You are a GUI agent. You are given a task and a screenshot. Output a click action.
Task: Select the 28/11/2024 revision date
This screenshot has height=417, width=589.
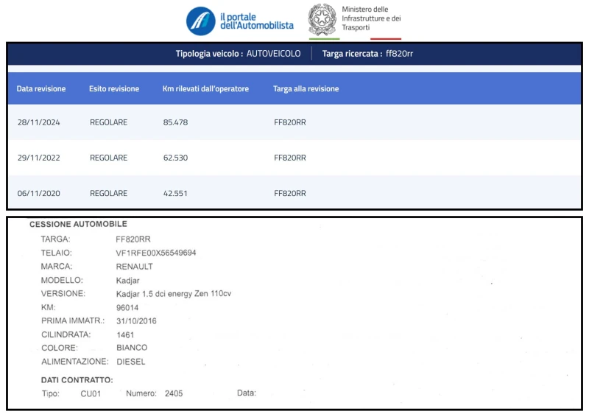[x=39, y=122]
